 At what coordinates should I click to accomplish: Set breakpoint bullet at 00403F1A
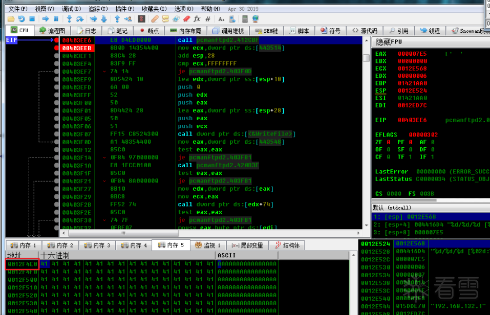tap(56, 166)
